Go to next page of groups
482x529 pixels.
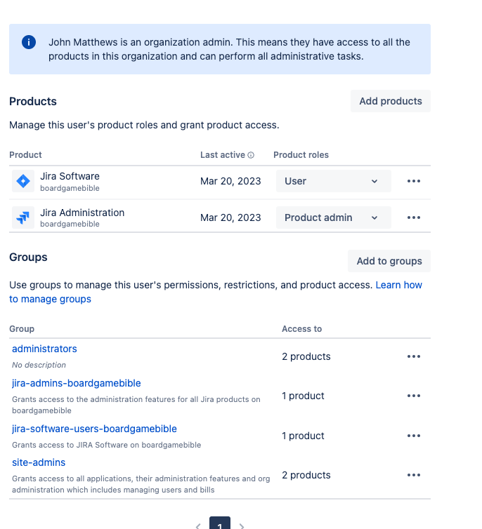coord(242,525)
